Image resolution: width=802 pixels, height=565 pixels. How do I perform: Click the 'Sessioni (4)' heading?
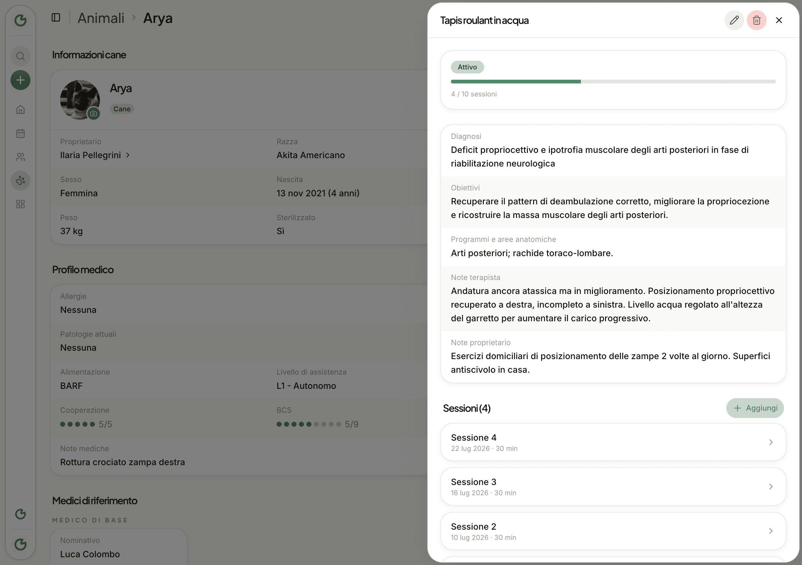[467, 408]
